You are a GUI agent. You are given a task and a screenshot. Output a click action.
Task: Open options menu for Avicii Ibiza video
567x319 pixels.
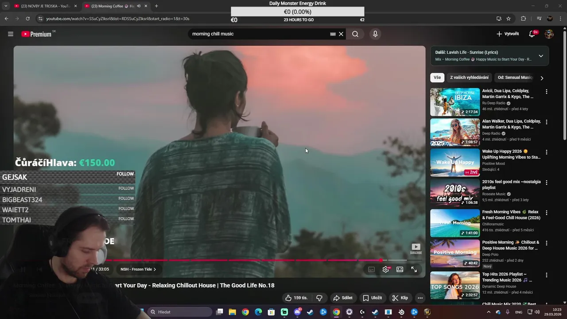[546, 92]
